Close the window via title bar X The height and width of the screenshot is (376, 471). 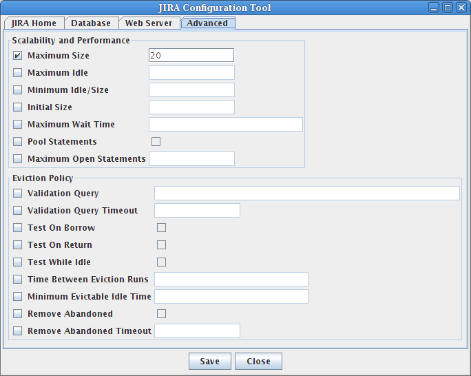coord(461,8)
